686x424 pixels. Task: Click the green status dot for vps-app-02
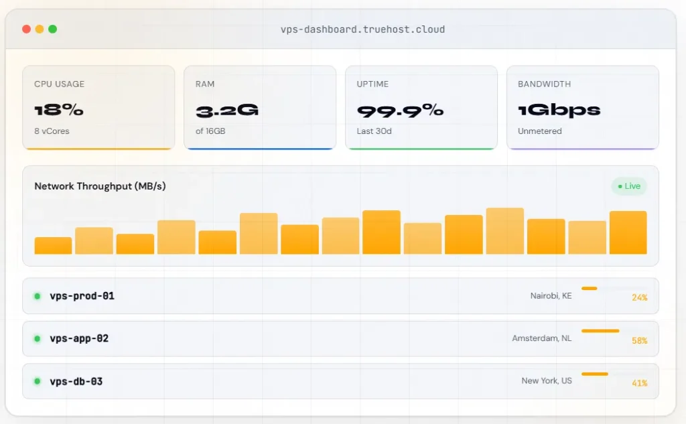[x=38, y=339]
